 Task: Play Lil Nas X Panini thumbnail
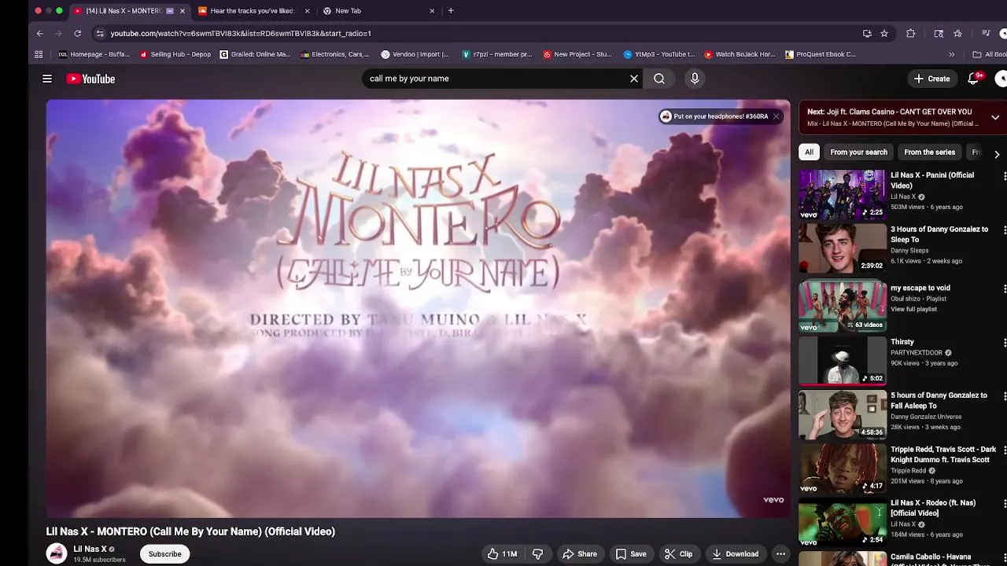pos(843,194)
